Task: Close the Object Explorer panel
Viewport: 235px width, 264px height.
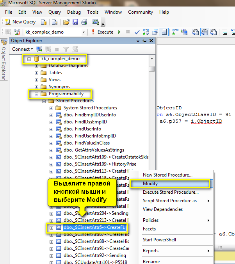Action: (151, 41)
